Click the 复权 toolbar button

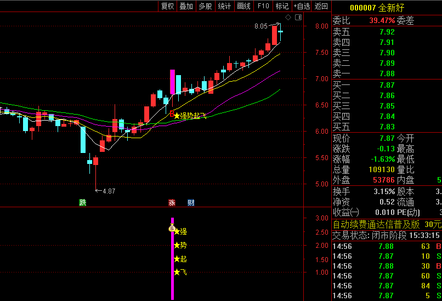point(167,6)
